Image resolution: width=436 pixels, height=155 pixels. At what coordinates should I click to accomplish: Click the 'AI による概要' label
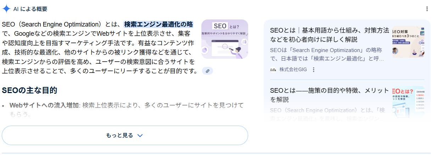[30, 9]
